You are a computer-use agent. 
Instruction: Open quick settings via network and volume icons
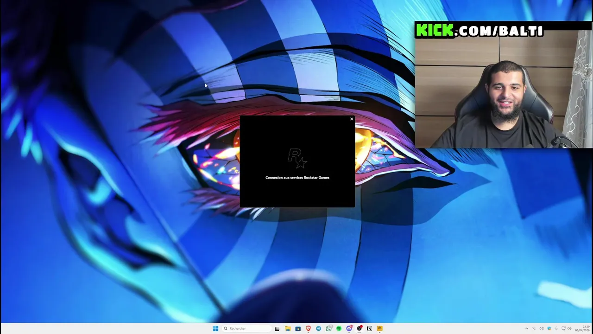point(567,328)
